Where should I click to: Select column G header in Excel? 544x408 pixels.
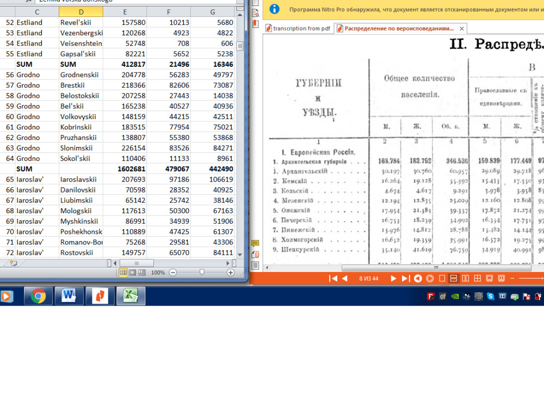click(x=212, y=12)
